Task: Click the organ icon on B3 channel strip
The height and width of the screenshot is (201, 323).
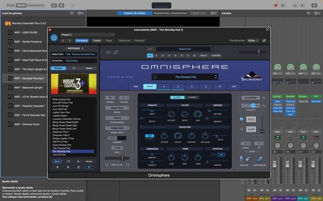Action: (x=316, y=137)
